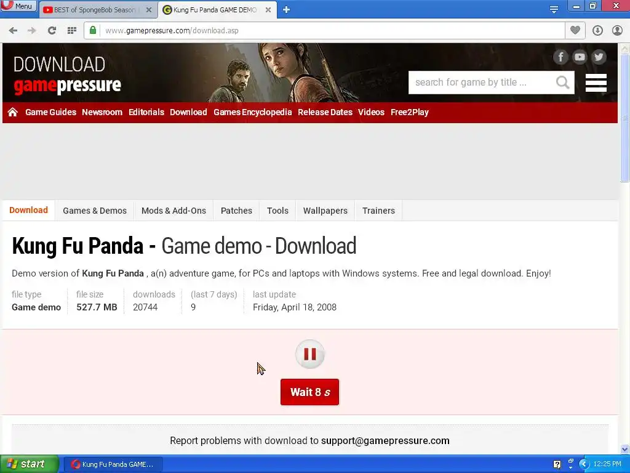Viewport: 630px width, 473px height.
Task: Open the Windows start button
Action: pyautogui.click(x=29, y=464)
